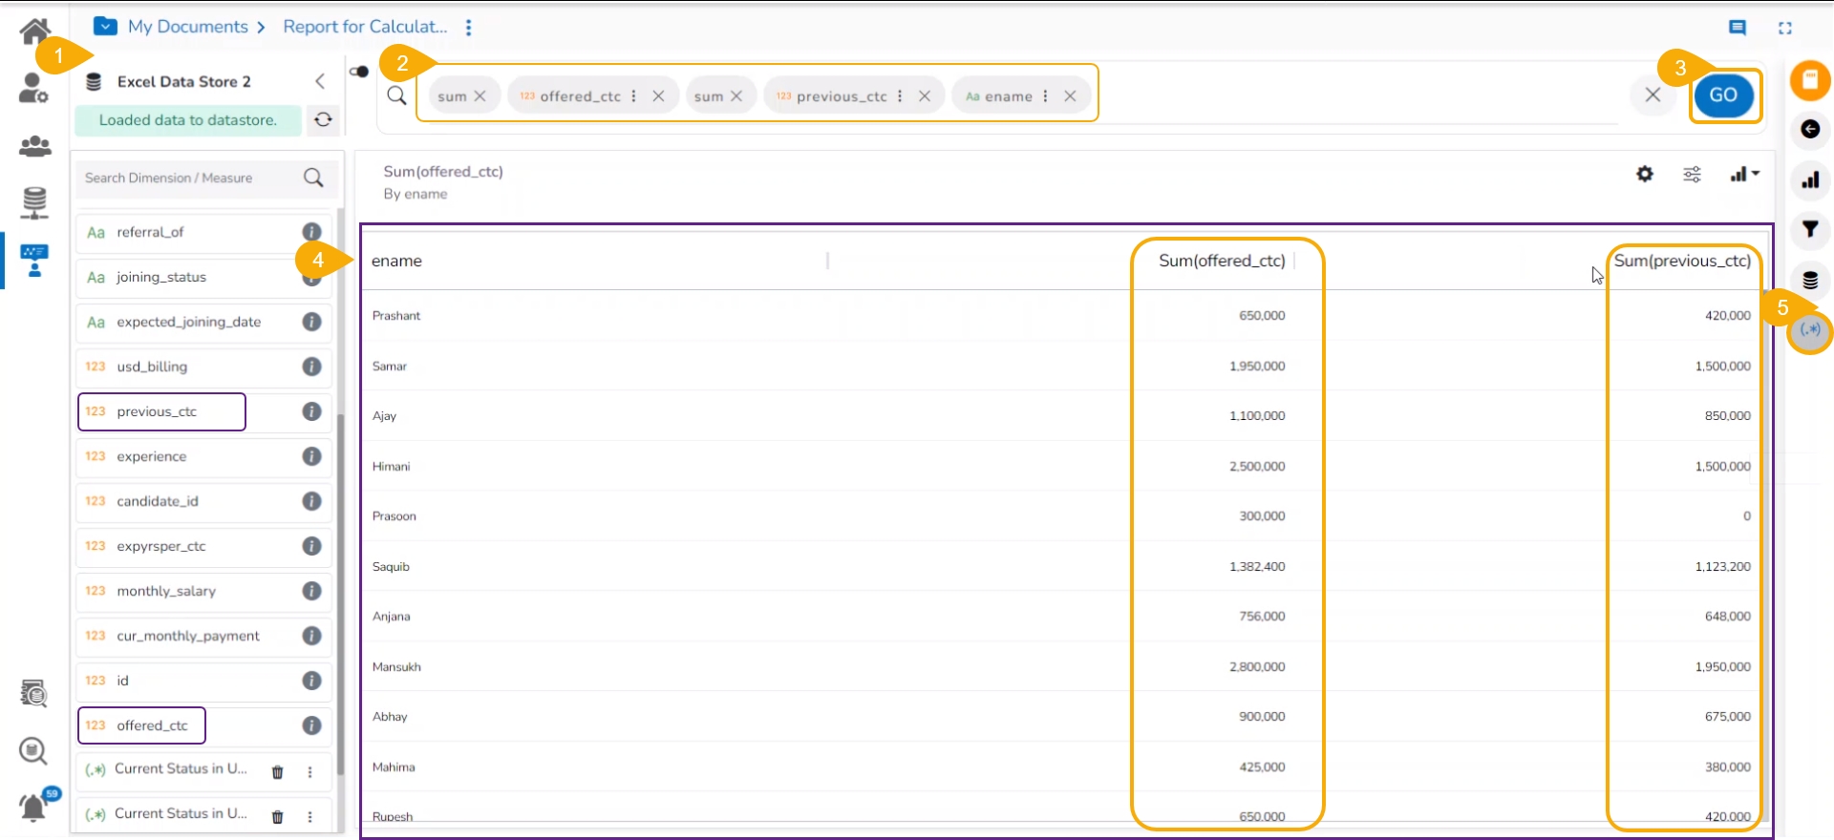Collapse the Excel Data Store panel
This screenshot has height=840, width=1834.
point(320,82)
